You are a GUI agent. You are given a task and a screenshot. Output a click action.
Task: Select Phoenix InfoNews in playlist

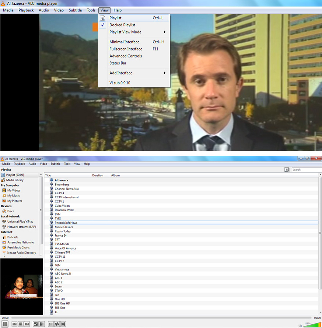(x=66, y=223)
